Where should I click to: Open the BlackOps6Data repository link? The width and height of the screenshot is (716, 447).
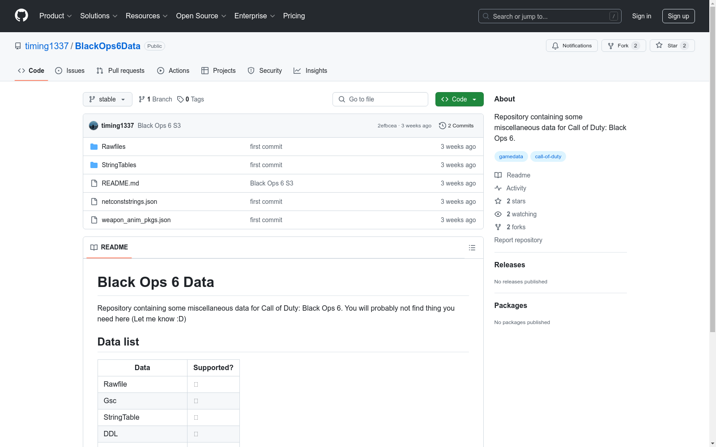point(108,46)
